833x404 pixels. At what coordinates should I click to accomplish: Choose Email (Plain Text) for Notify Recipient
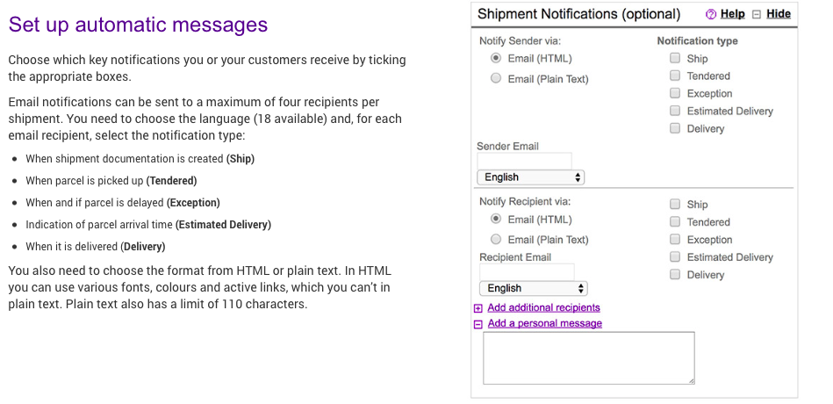coord(496,240)
